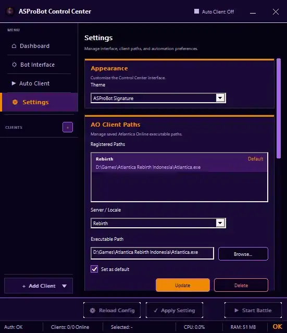
Task: Click the orange OK status indicator
Action: point(277,327)
